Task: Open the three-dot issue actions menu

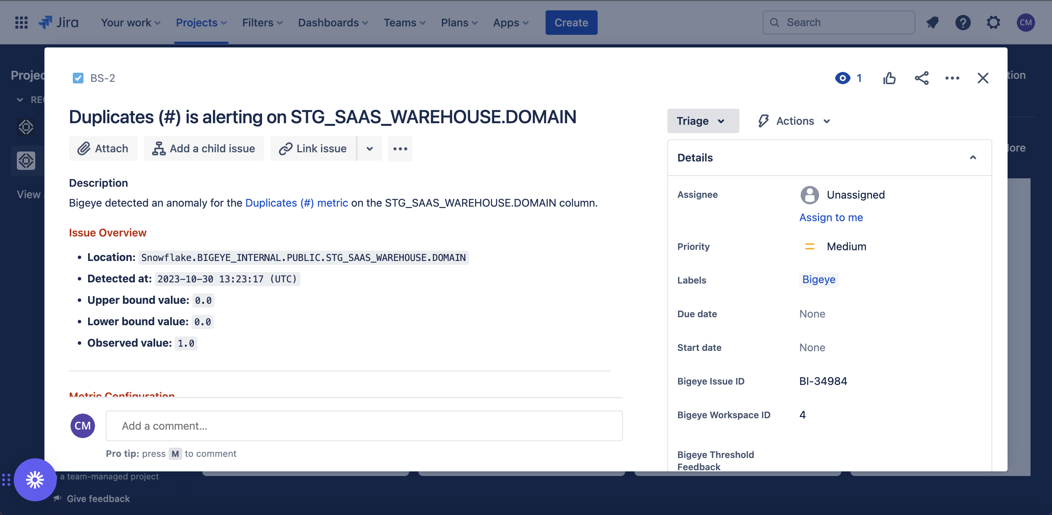Action: pyautogui.click(x=952, y=78)
